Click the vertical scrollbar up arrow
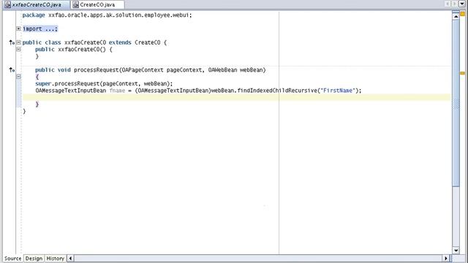 point(456,16)
